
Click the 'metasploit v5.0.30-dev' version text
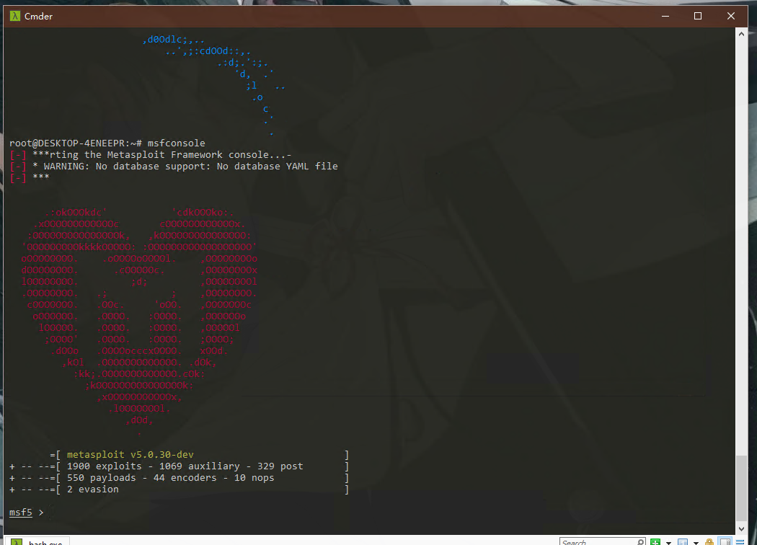(x=130, y=455)
